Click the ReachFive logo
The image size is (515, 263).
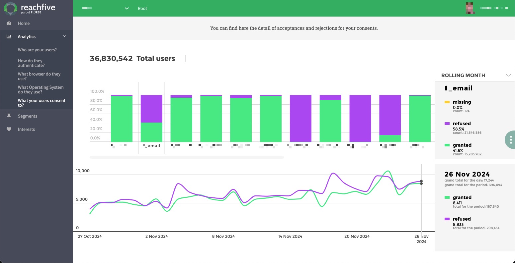click(x=30, y=8)
